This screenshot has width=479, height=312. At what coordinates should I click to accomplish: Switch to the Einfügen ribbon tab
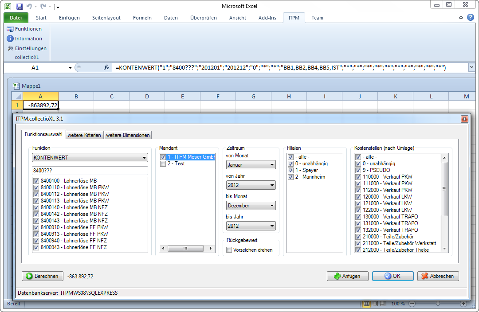pyautogui.click(x=69, y=18)
